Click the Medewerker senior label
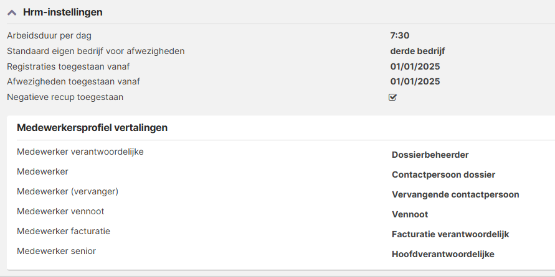The image size is (555, 277). click(56, 251)
